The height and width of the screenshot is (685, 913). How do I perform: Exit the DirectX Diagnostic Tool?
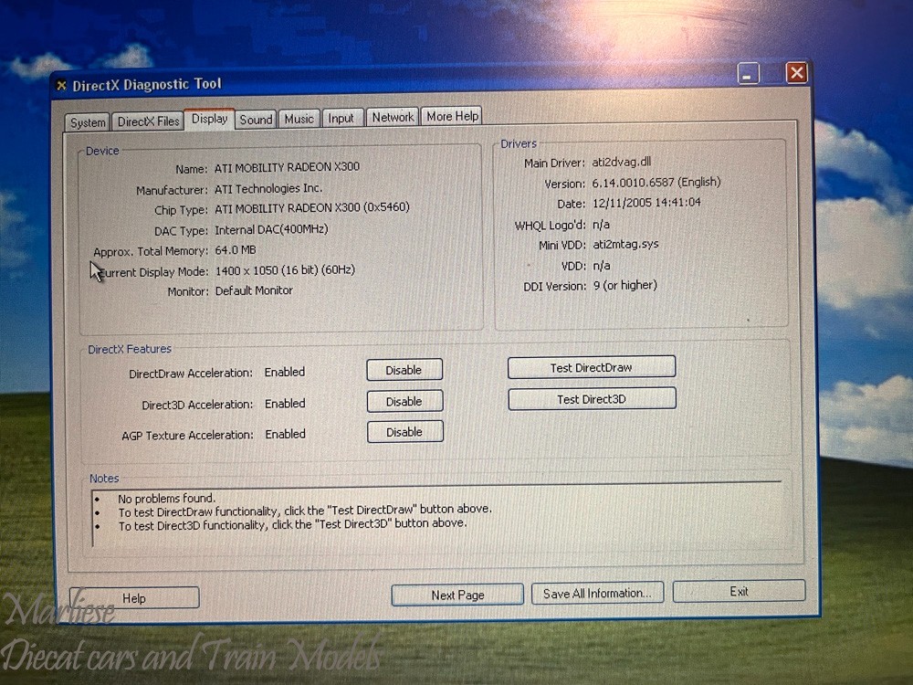pos(739,591)
